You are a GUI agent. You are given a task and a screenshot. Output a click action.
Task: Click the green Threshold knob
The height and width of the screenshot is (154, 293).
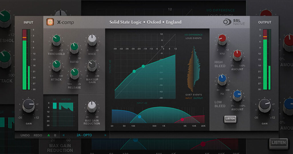(56, 40)
